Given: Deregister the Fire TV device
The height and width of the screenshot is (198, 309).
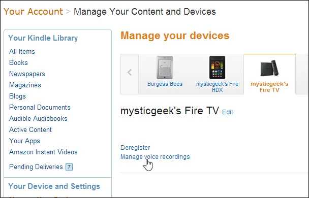Looking at the screenshot, I should (x=135, y=147).
